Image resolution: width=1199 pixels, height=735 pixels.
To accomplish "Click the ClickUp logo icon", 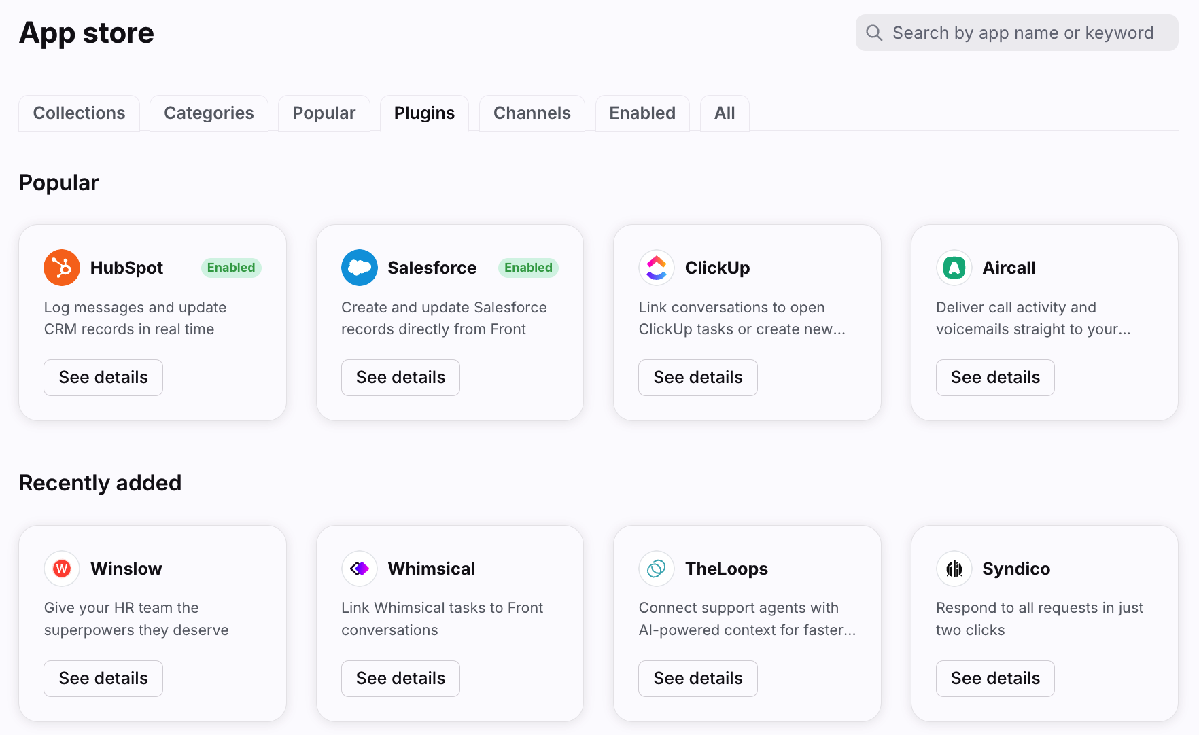I will point(657,268).
